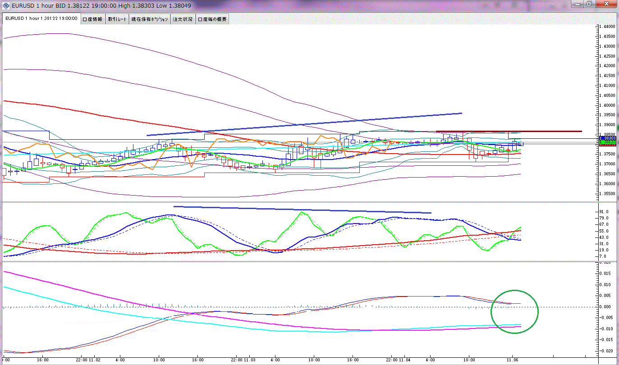Click the 91.0 oscillator scale label

(605, 212)
